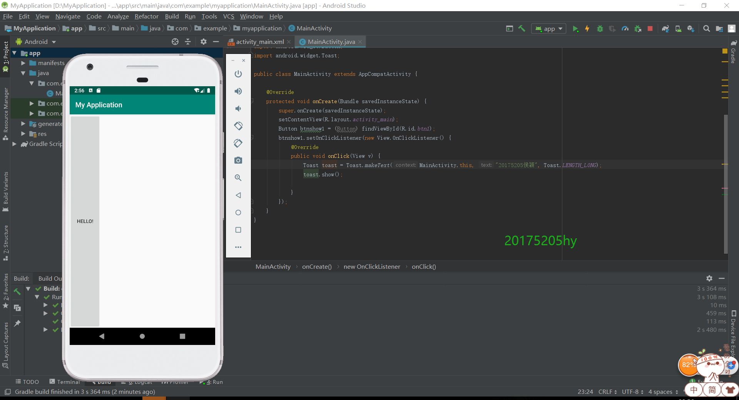Click the Debug app bug icon

600,29
